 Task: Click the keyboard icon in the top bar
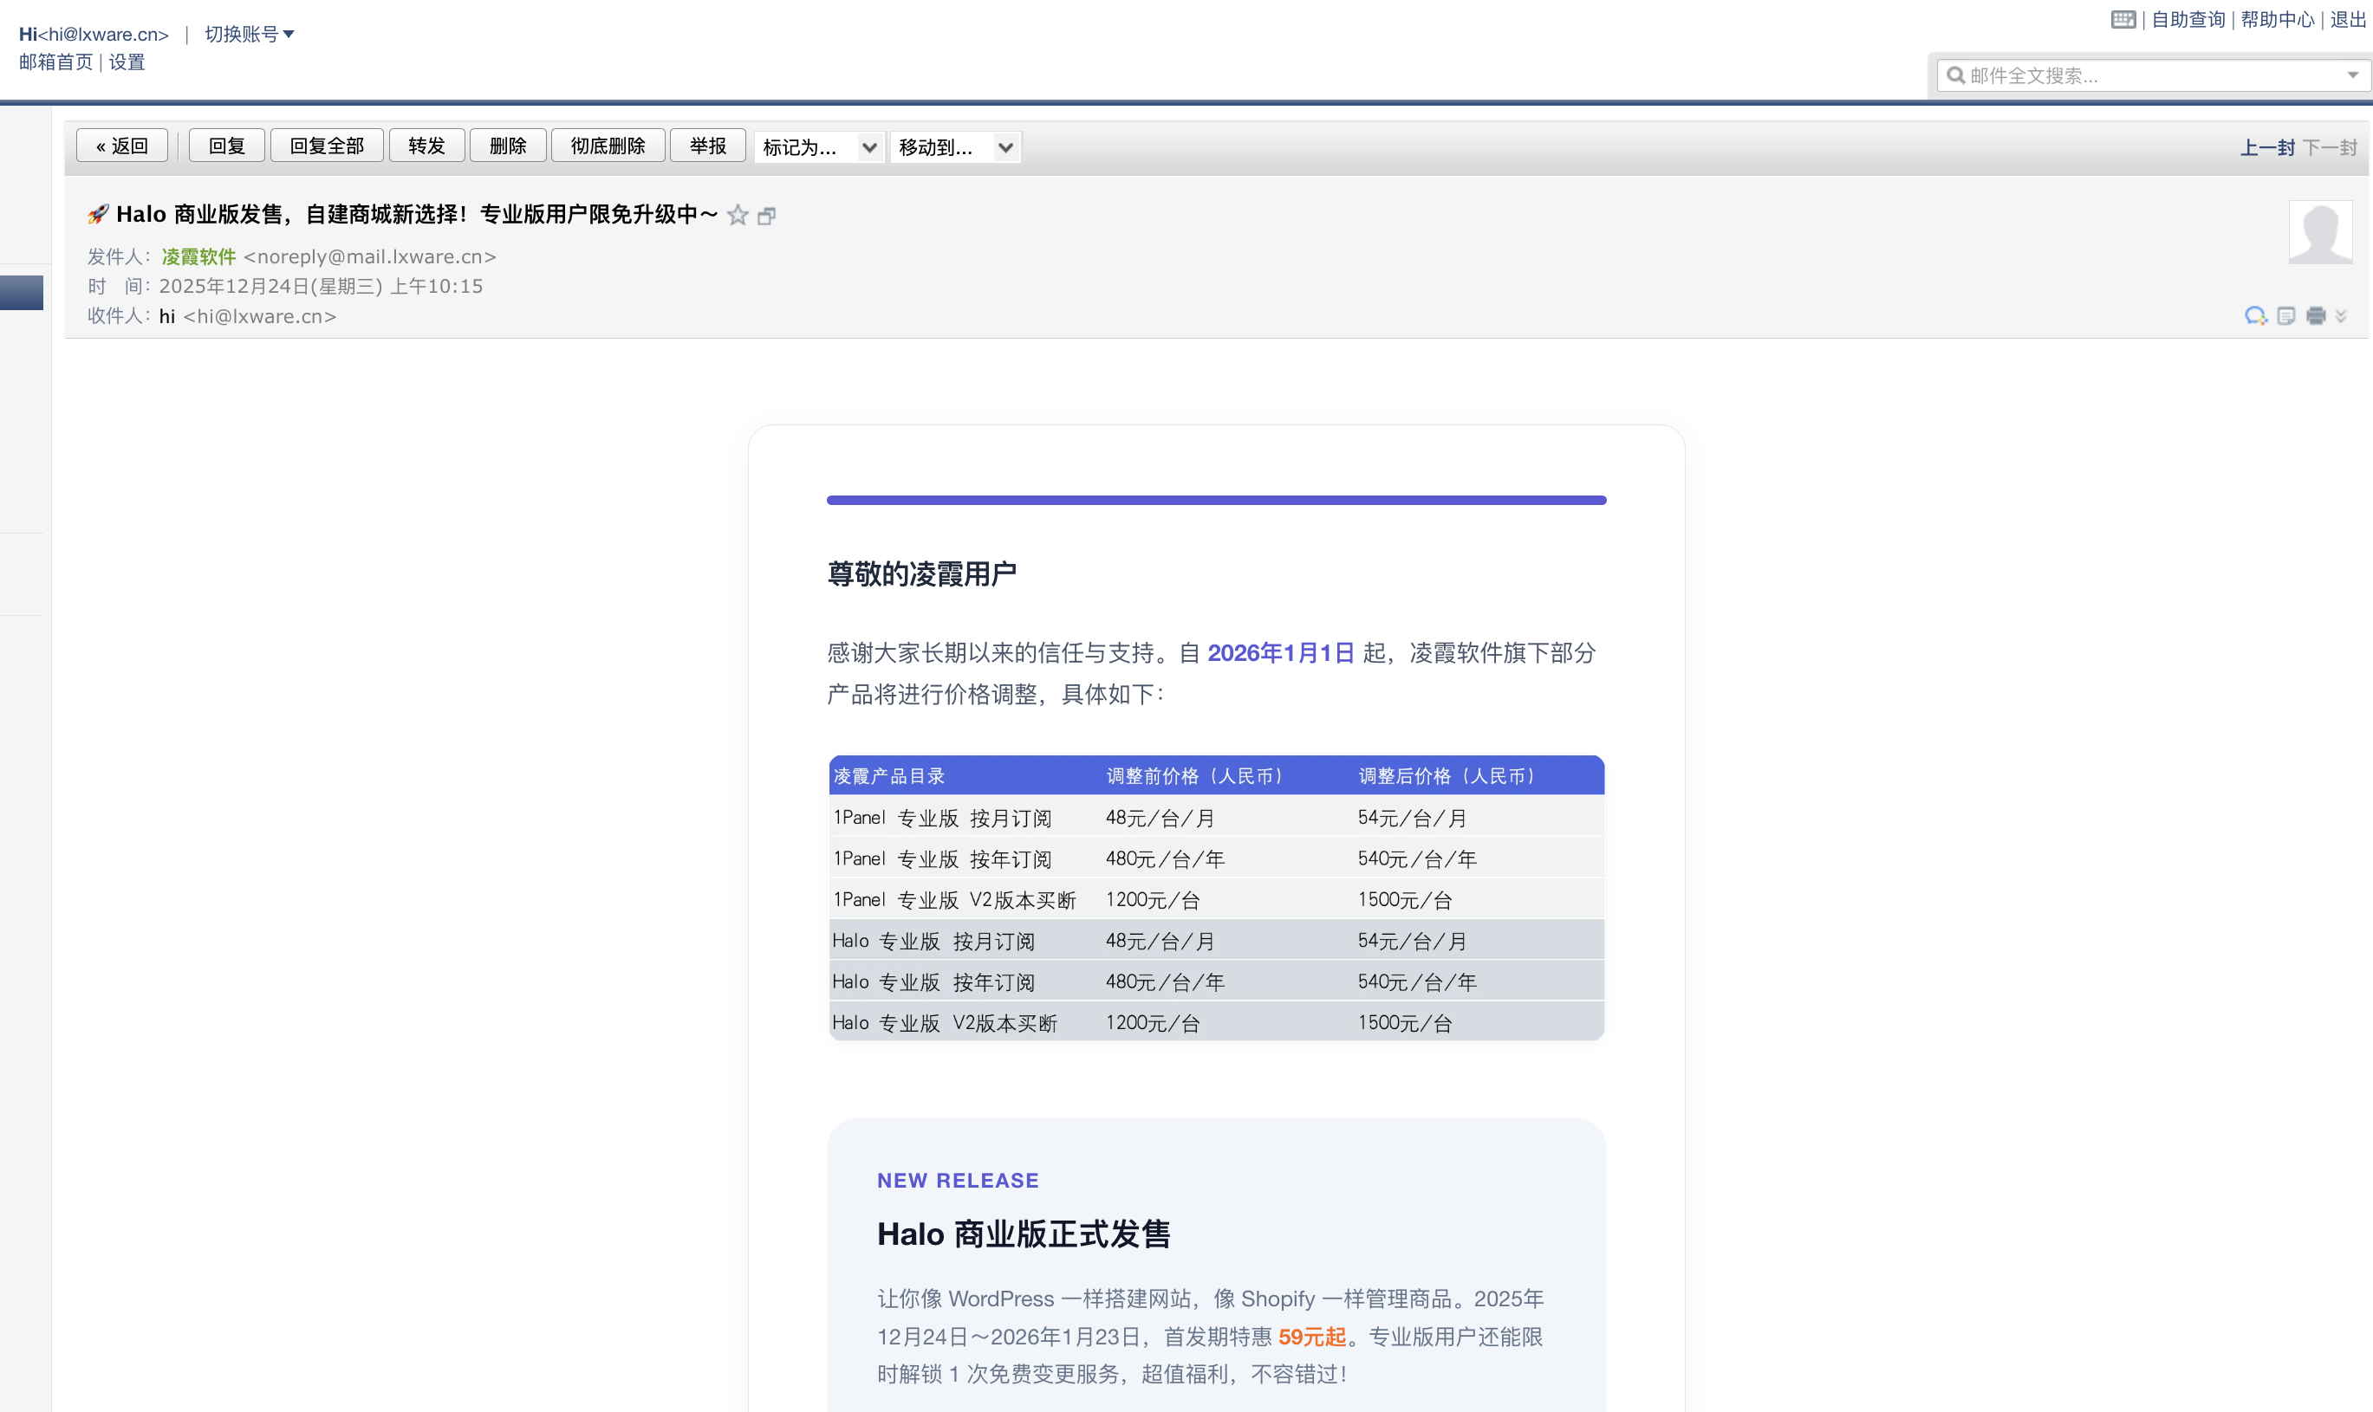(2123, 19)
